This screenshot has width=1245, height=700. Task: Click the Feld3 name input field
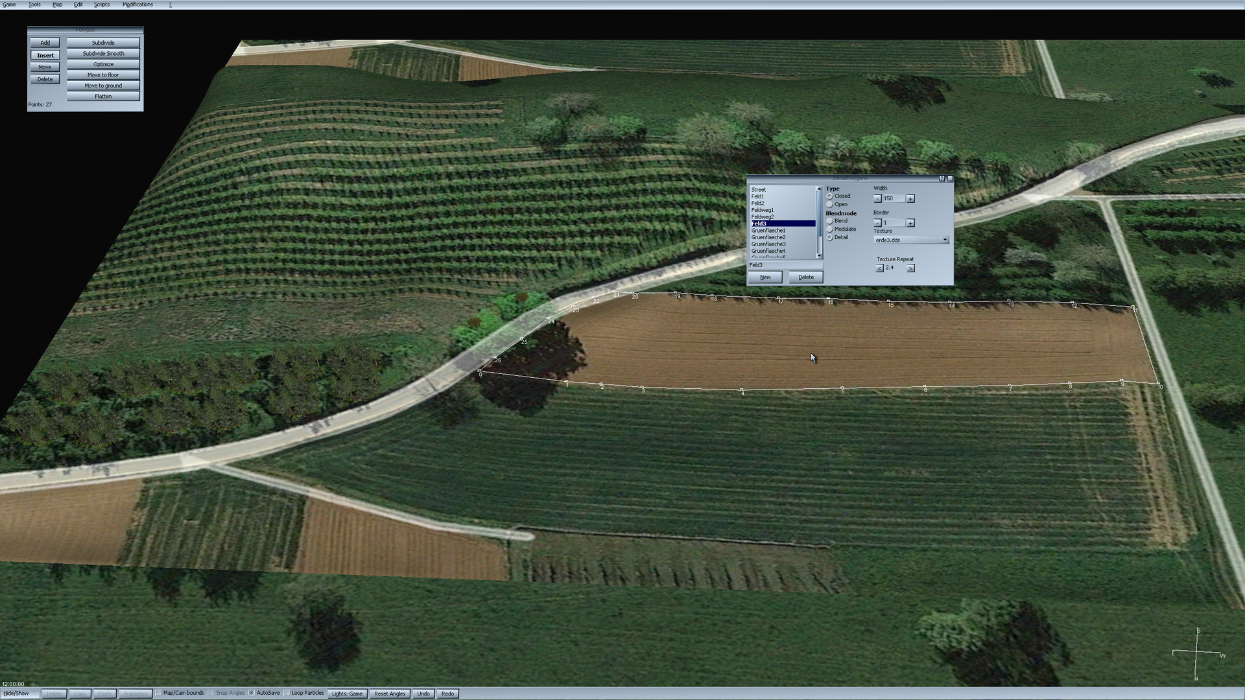point(785,265)
